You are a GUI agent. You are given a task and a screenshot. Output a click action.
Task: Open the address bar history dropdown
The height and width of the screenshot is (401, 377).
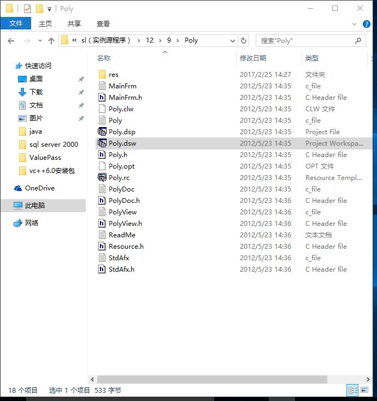[233, 41]
